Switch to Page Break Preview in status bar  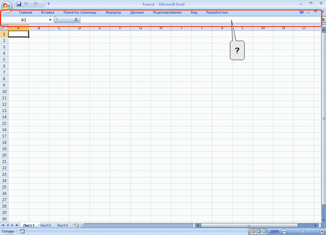264,231
